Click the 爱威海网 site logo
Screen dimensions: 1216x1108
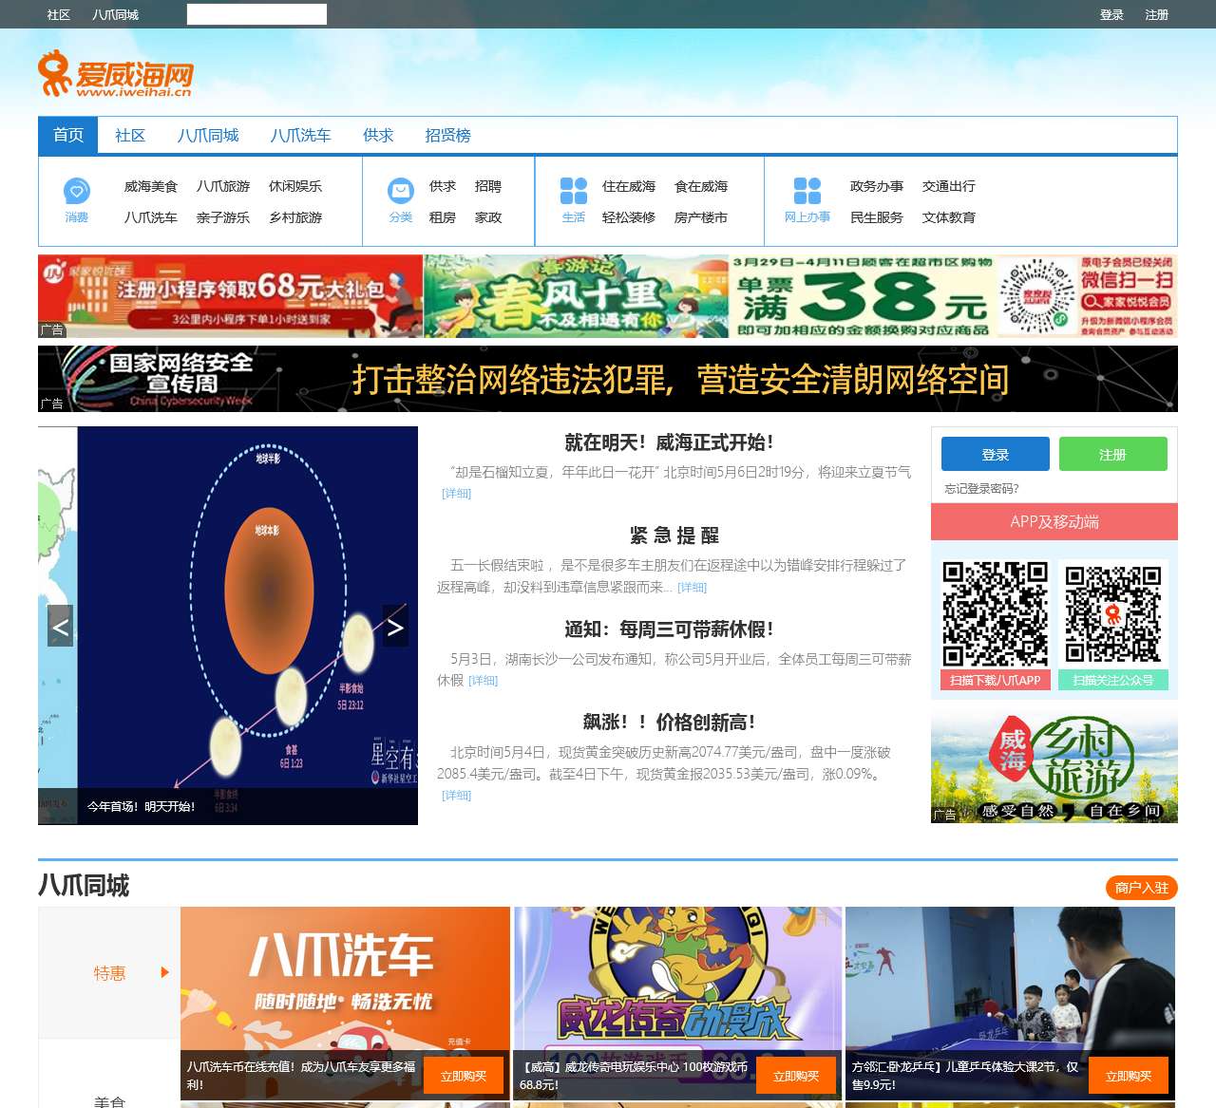coord(115,73)
